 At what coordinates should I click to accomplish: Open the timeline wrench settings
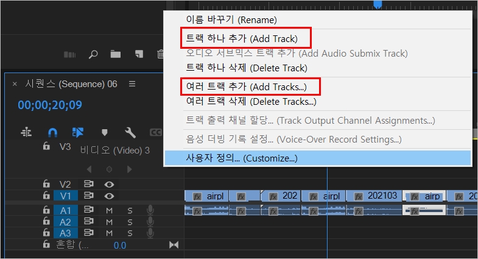point(130,132)
